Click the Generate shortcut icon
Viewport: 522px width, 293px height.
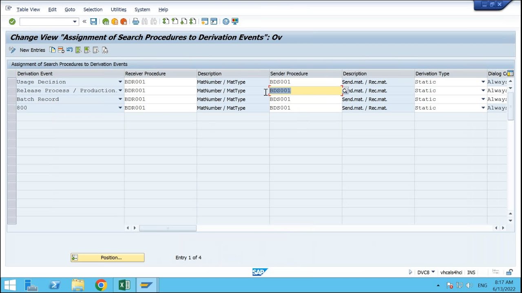tap(214, 22)
